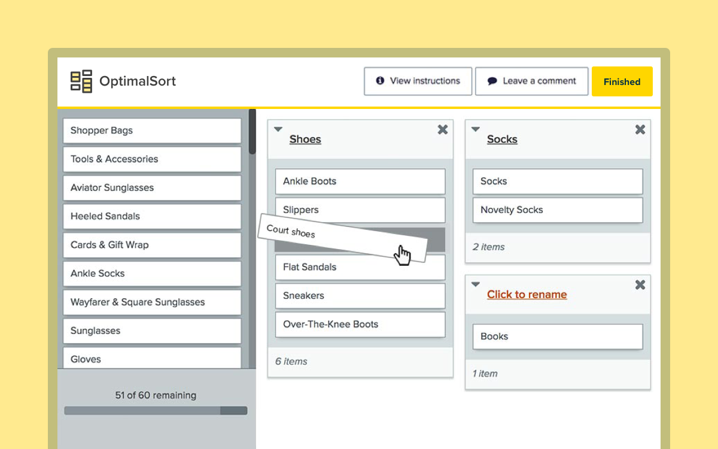The height and width of the screenshot is (449, 718).
Task: Click the sorting progress bar
Action: click(x=156, y=411)
